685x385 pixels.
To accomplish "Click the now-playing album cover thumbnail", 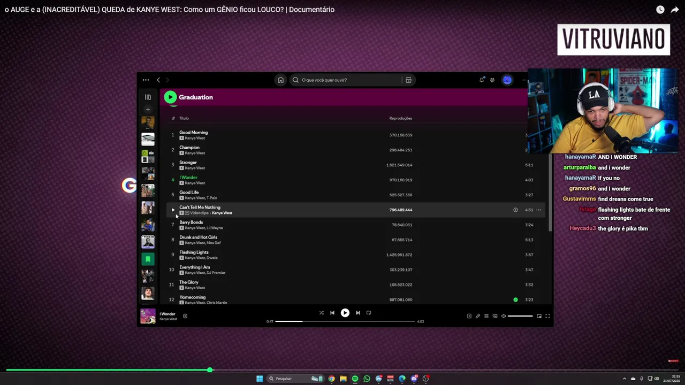I will [148, 316].
